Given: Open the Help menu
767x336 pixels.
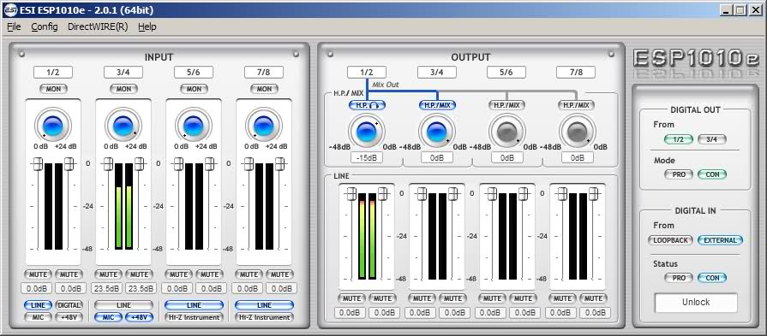Looking at the screenshot, I should pos(147,27).
